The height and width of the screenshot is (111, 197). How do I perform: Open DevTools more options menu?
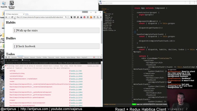coord(98,57)
